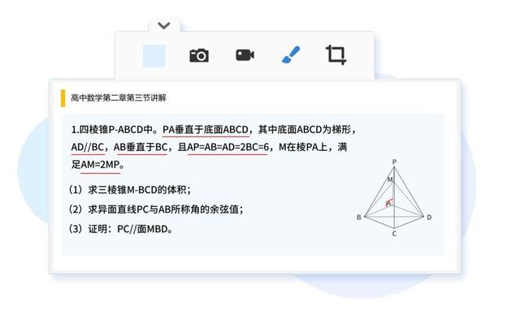Image resolution: width=520 pixels, height=328 pixels.
Task: Click the pyramid geometry diagram
Action: click(394, 198)
